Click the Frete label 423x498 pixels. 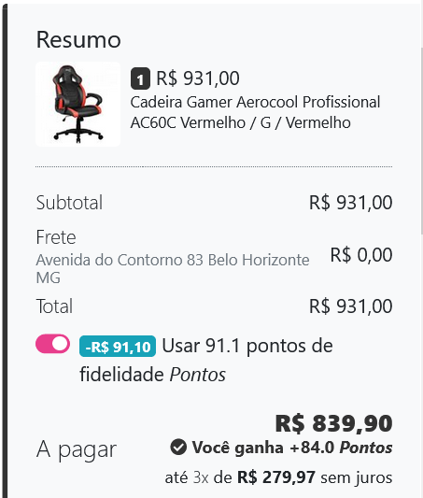tap(56, 237)
